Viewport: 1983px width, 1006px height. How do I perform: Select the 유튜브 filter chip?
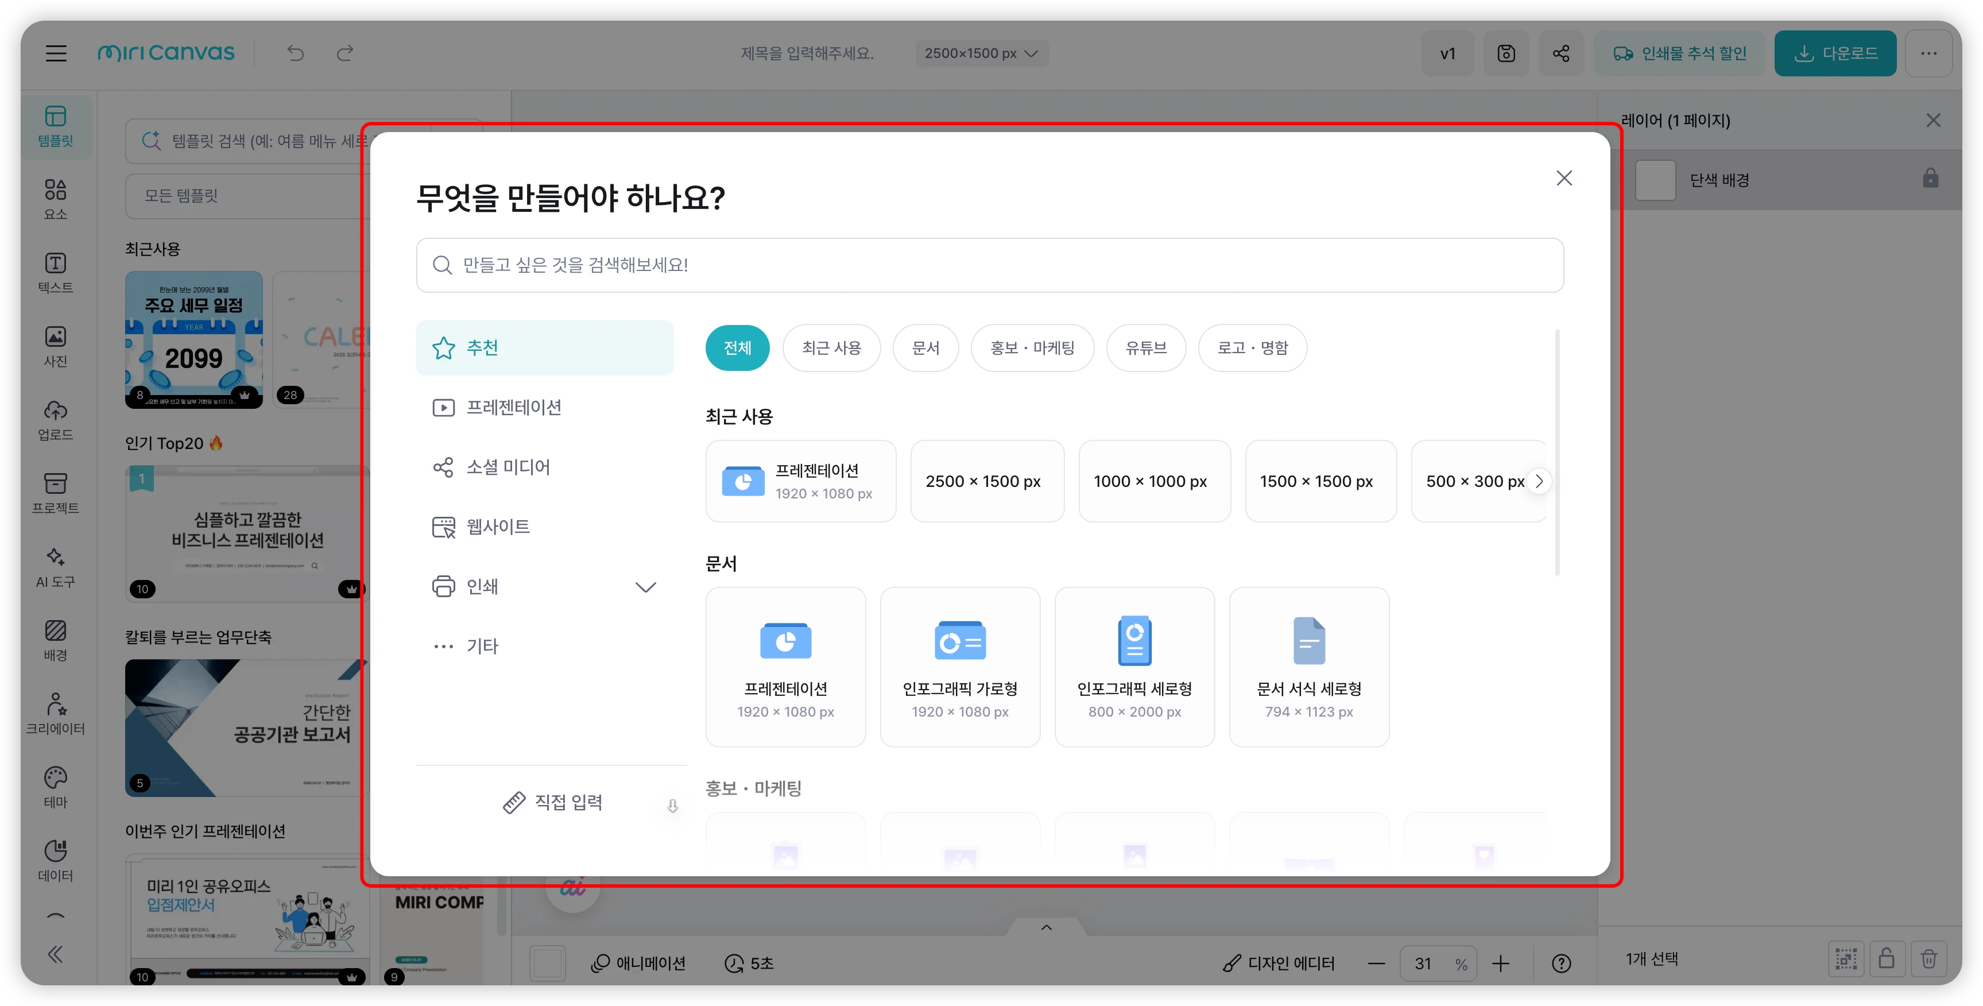tap(1145, 348)
